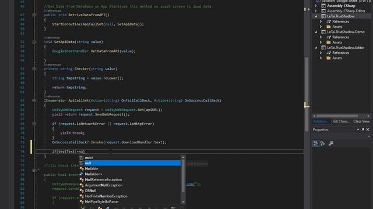373x209 pixels.
Task: Expand References under LeTai.TrueShadow.Demo
Action: (x=321, y=37)
